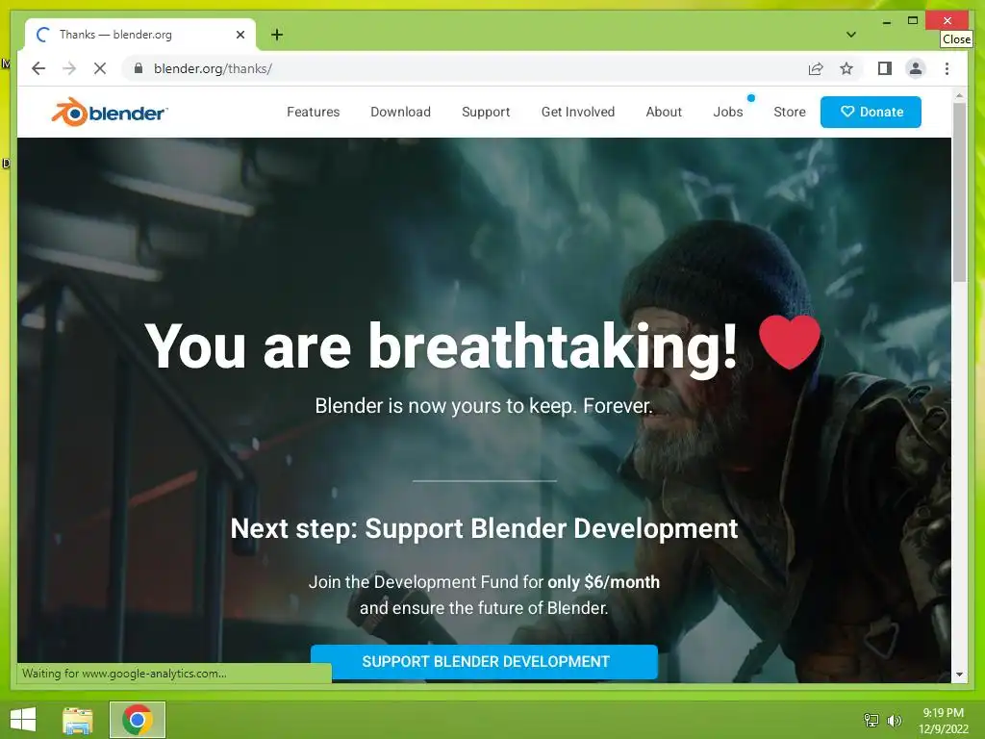Click the padlock site info icon

pos(139,68)
